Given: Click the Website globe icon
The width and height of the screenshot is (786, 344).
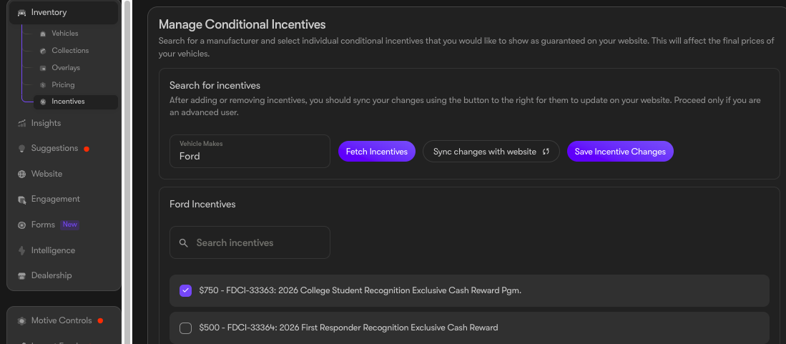Looking at the screenshot, I should point(21,174).
